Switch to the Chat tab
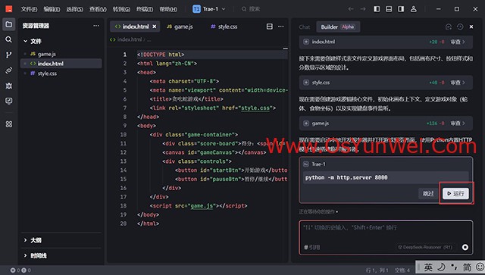Image resolution: width=485 pixels, height=275 pixels. [x=305, y=27]
